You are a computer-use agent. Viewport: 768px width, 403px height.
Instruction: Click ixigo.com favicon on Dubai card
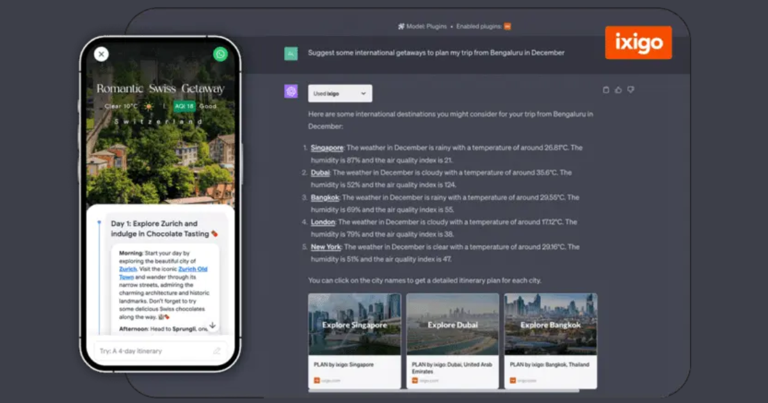click(x=414, y=381)
